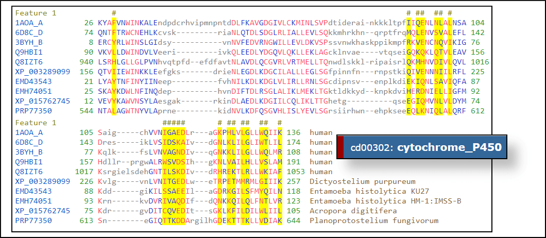Open the 1AOA_A accession on the row ending 136
The height and width of the screenshot is (238, 546).
[x=29, y=132]
